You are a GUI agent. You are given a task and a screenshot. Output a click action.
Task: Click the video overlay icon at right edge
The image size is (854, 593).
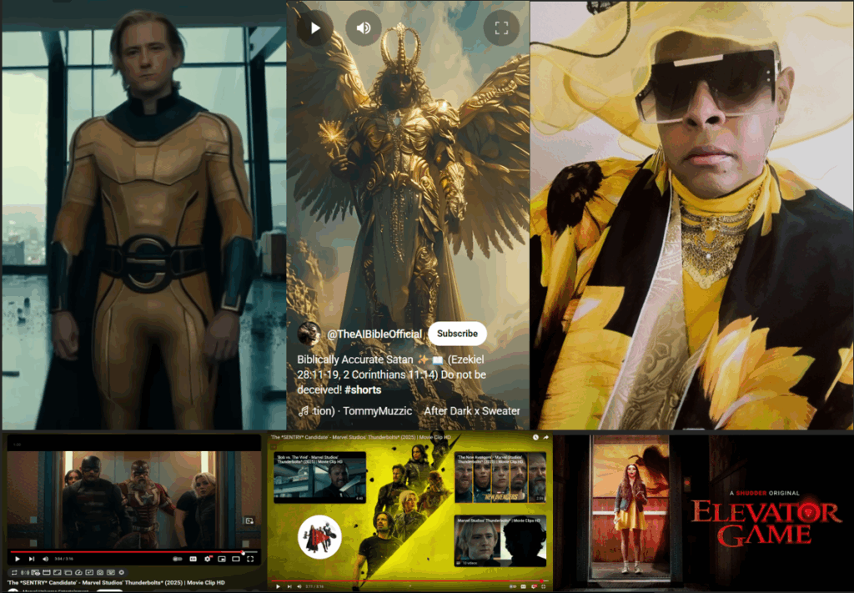[249, 520]
